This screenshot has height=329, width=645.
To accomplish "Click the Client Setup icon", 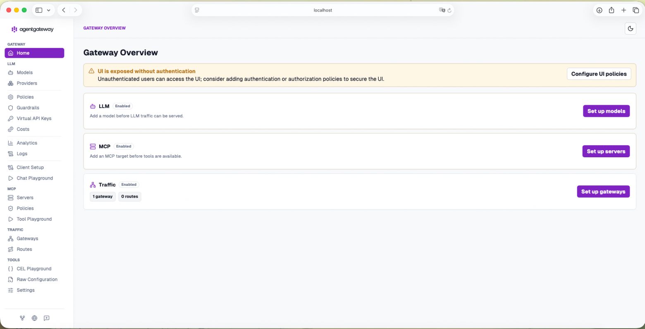I will coord(11,167).
